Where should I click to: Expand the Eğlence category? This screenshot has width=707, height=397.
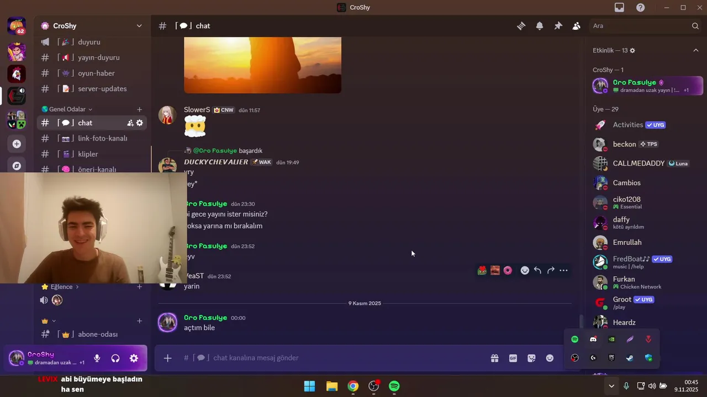point(61,287)
